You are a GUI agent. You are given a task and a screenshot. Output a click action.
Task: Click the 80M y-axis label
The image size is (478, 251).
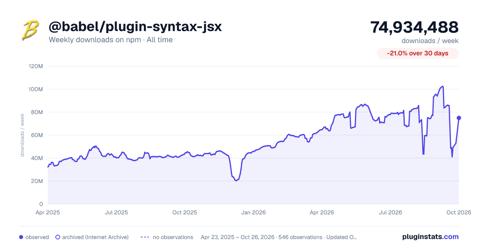click(37, 112)
